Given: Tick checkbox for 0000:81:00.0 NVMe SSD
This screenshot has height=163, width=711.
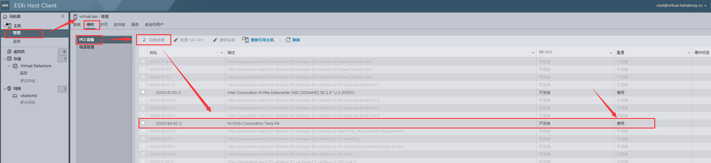Looking at the screenshot, I should point(143,92).
